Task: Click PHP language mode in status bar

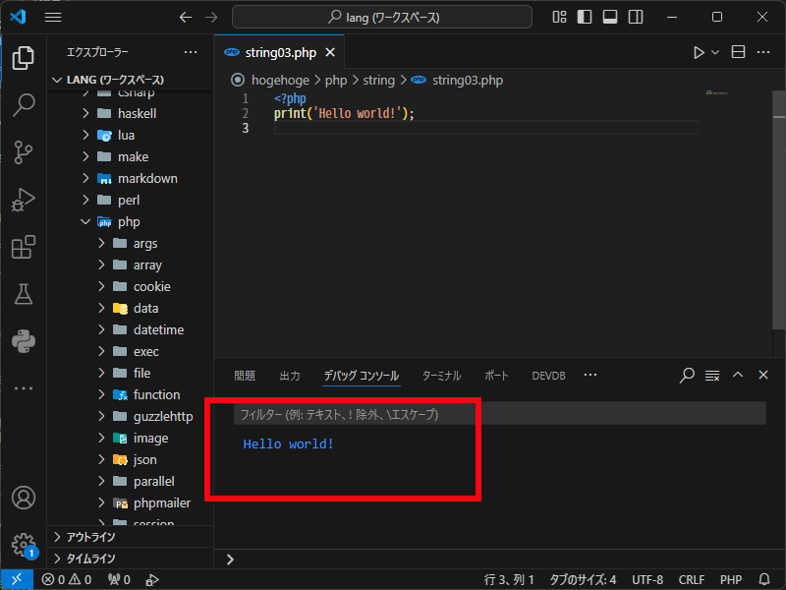Action: [730, 579]
